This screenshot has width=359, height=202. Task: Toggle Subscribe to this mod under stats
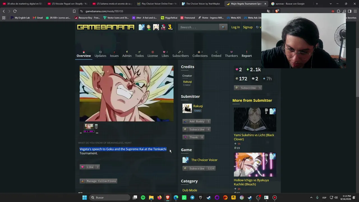tap(248, 88)
